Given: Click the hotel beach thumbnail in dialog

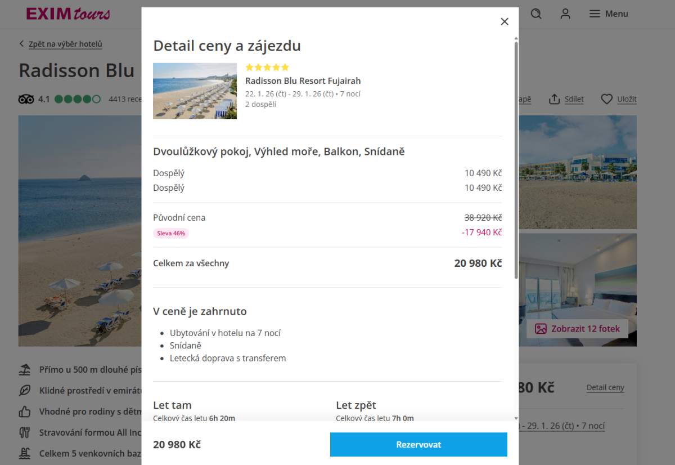Looking at the screenshot, I should point(195,91).
